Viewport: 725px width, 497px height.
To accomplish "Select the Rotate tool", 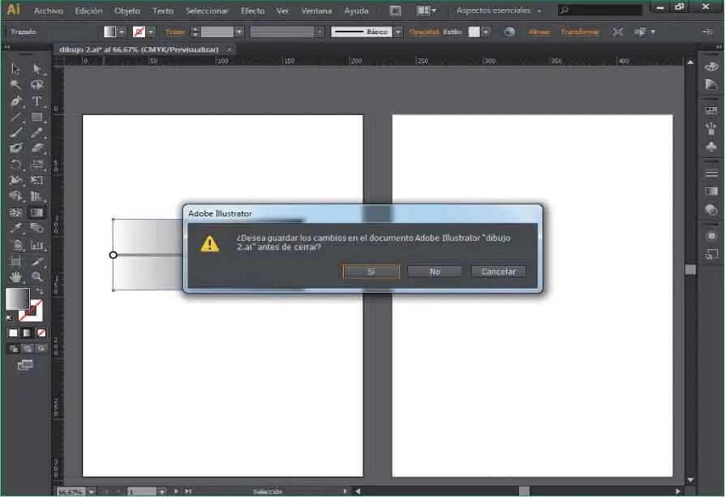I will pyautogui.click(x=15, y=165).
